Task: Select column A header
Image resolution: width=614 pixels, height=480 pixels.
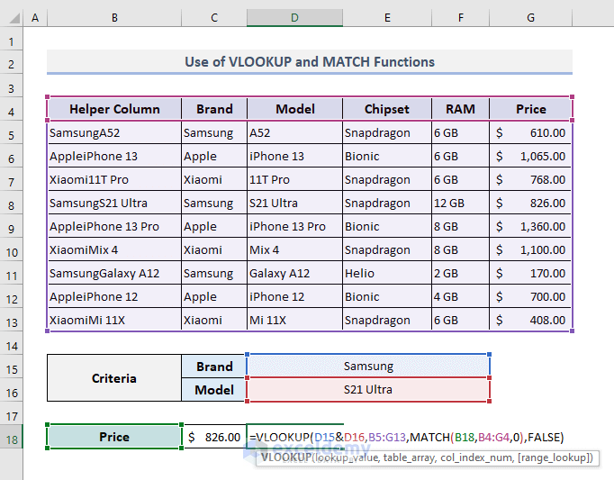Action: pyautogui.click(x=35, y=18)
